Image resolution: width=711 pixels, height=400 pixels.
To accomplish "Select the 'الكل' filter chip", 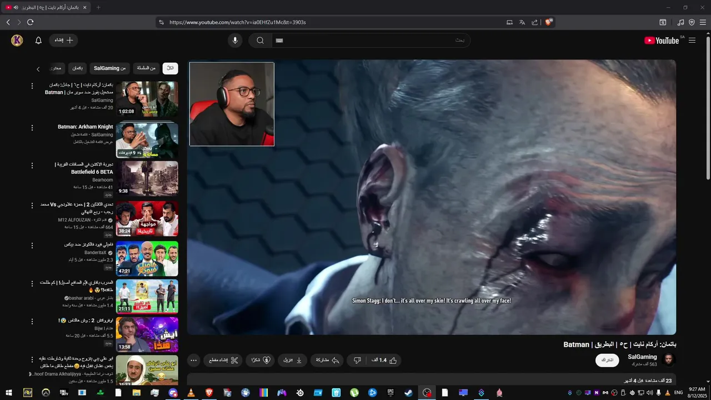I will tap(171, 68).
